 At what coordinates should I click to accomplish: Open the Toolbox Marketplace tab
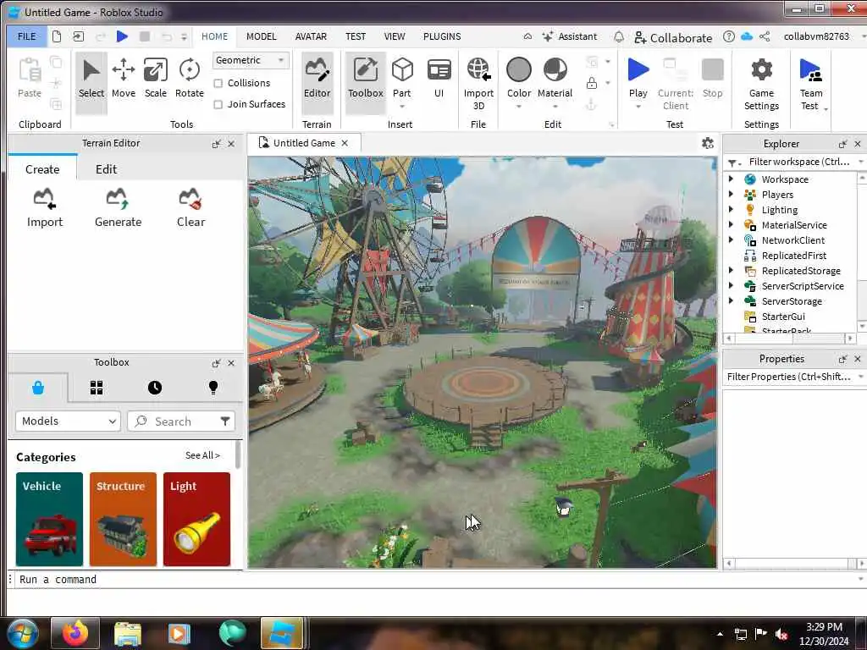[x=38, y=388]
